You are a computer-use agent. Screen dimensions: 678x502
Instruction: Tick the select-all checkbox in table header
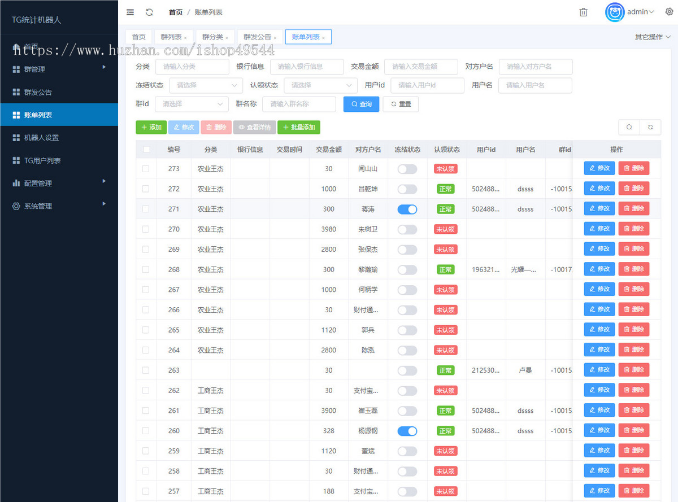click(x=146, y=150)
